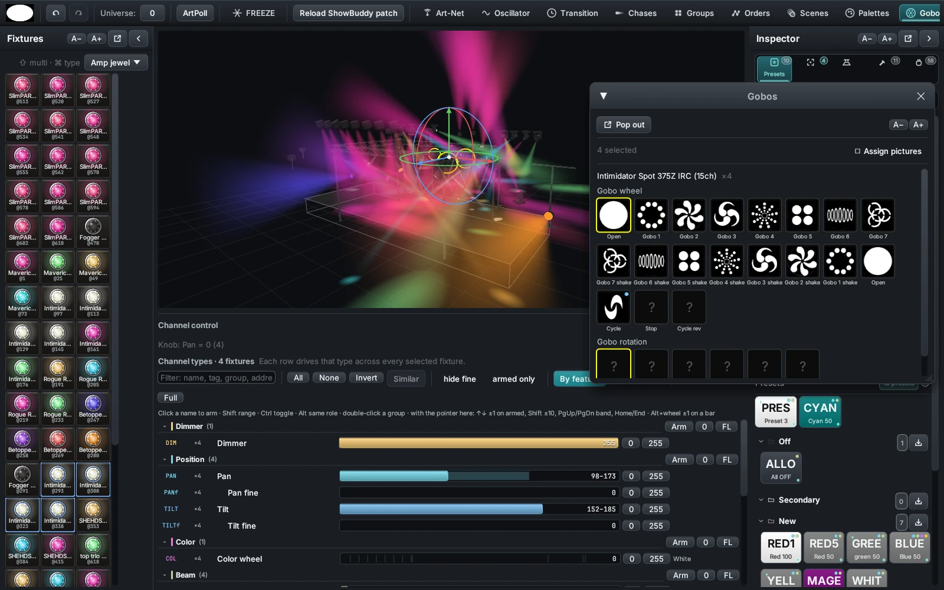Click the Invert selection button
Image resolution: width=944 pixels, height=590 pixels.
point(366,378)
